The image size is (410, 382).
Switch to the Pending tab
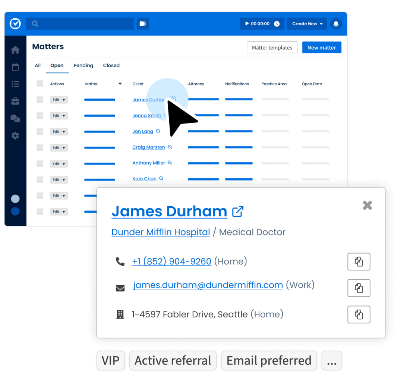(83, 65)
